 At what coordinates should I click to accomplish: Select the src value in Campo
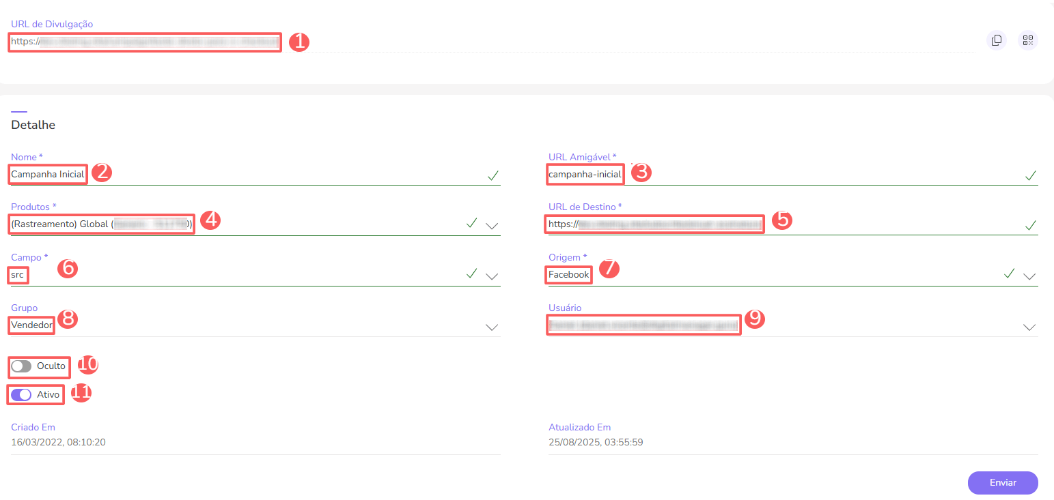[x=18, y=275]
